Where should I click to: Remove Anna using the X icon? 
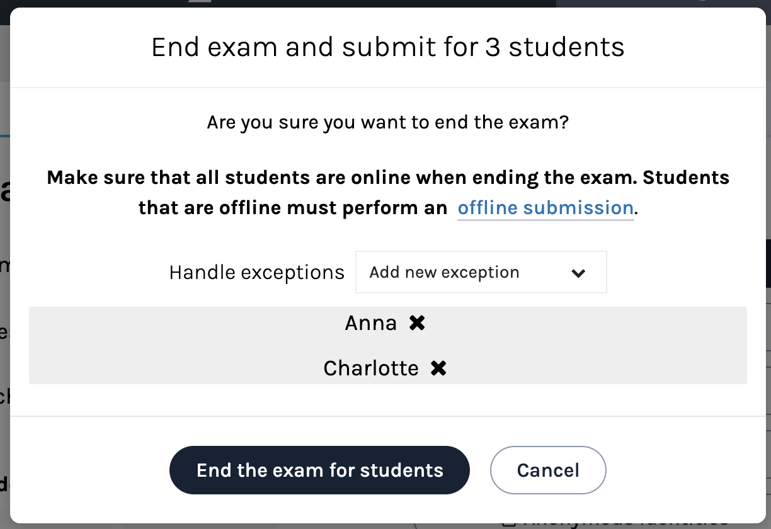click(x=417, y=323)
